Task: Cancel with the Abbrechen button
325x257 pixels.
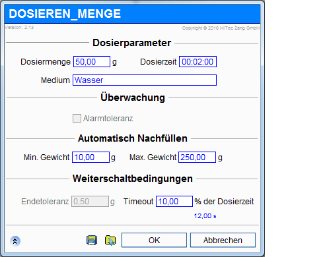Action: (x=223, y=240)
